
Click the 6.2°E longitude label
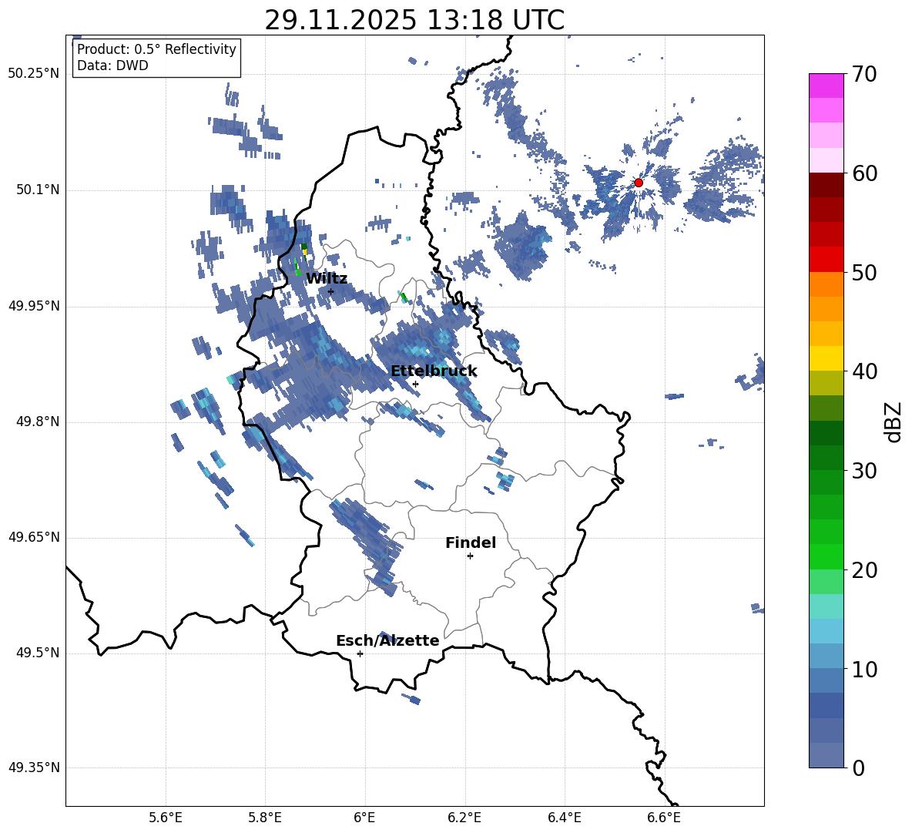[464, 818]
